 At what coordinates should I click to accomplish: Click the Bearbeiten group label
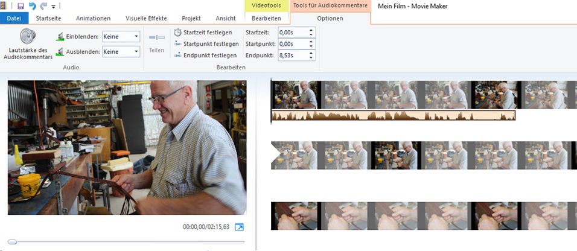pyautogui.click(x=231, y=68)
